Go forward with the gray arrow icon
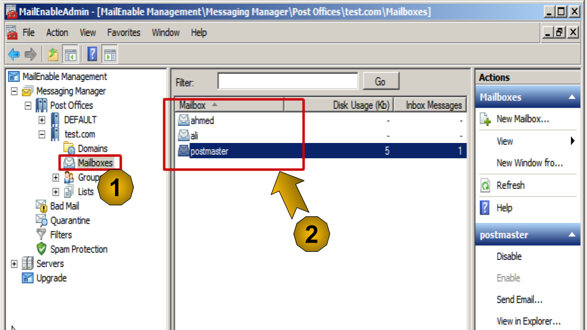The height and width of the screenshot is (330, 587). (x=31, y=54)
